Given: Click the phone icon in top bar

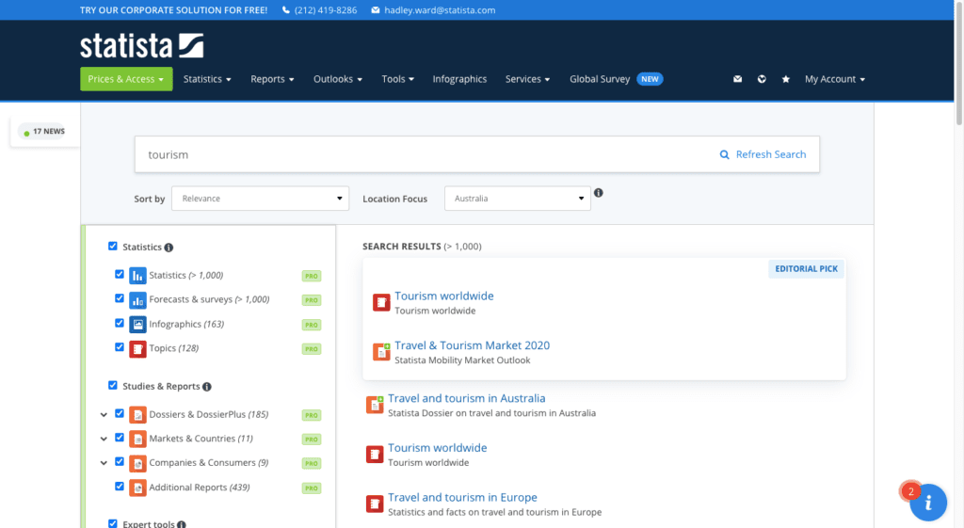Looking at the screenshot, I should click(x=286, y=10).
